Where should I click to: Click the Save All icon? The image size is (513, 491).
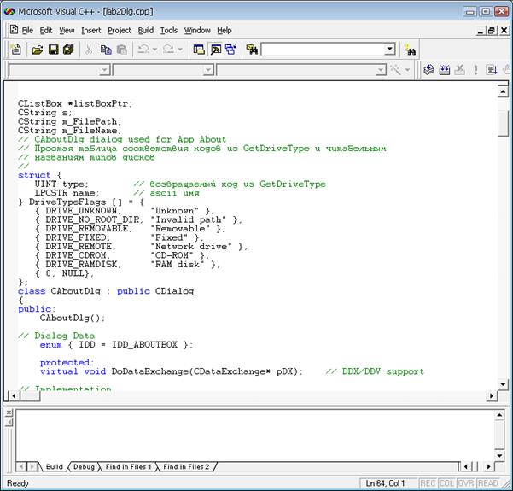click(x=68, y=50)
